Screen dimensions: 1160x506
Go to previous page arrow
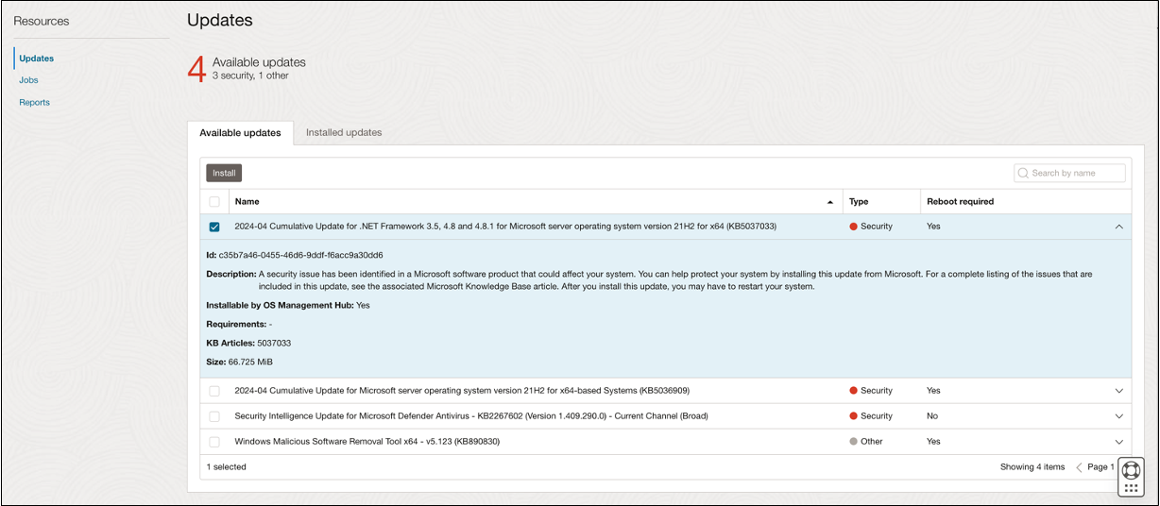pos(1079,467)
